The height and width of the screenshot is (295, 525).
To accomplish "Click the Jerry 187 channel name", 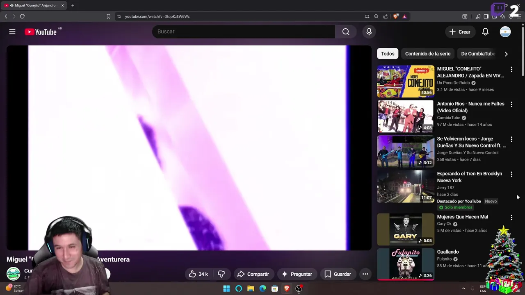I will [x=445, y=188].
